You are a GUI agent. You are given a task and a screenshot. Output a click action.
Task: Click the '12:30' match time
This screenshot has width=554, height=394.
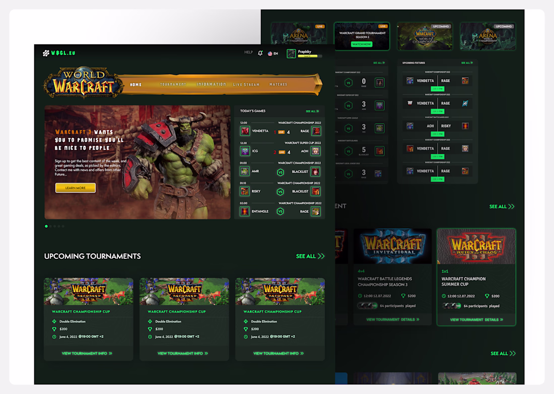pyautogui.click(x=243, y=143)
